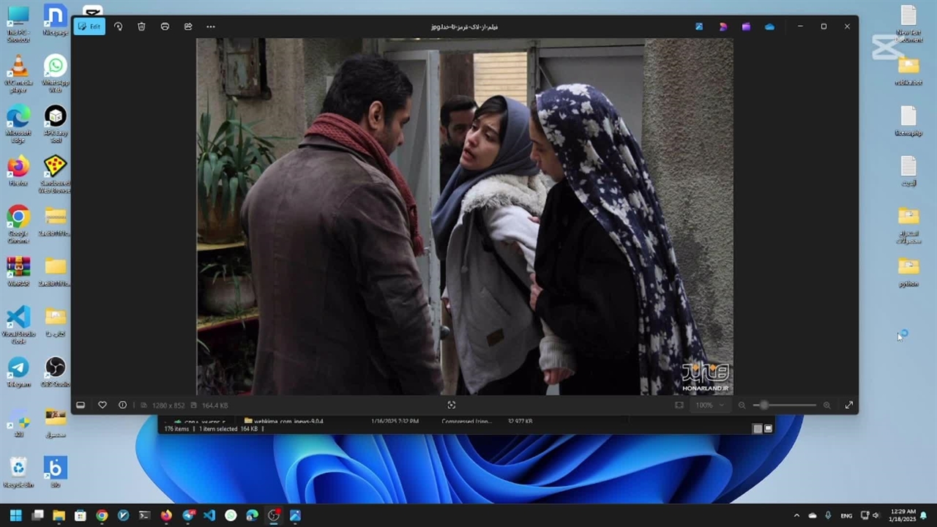Click the scan/visual search icon at bottom center
The width and height of the screenshot is (937, 527).
tap(452, 405)
